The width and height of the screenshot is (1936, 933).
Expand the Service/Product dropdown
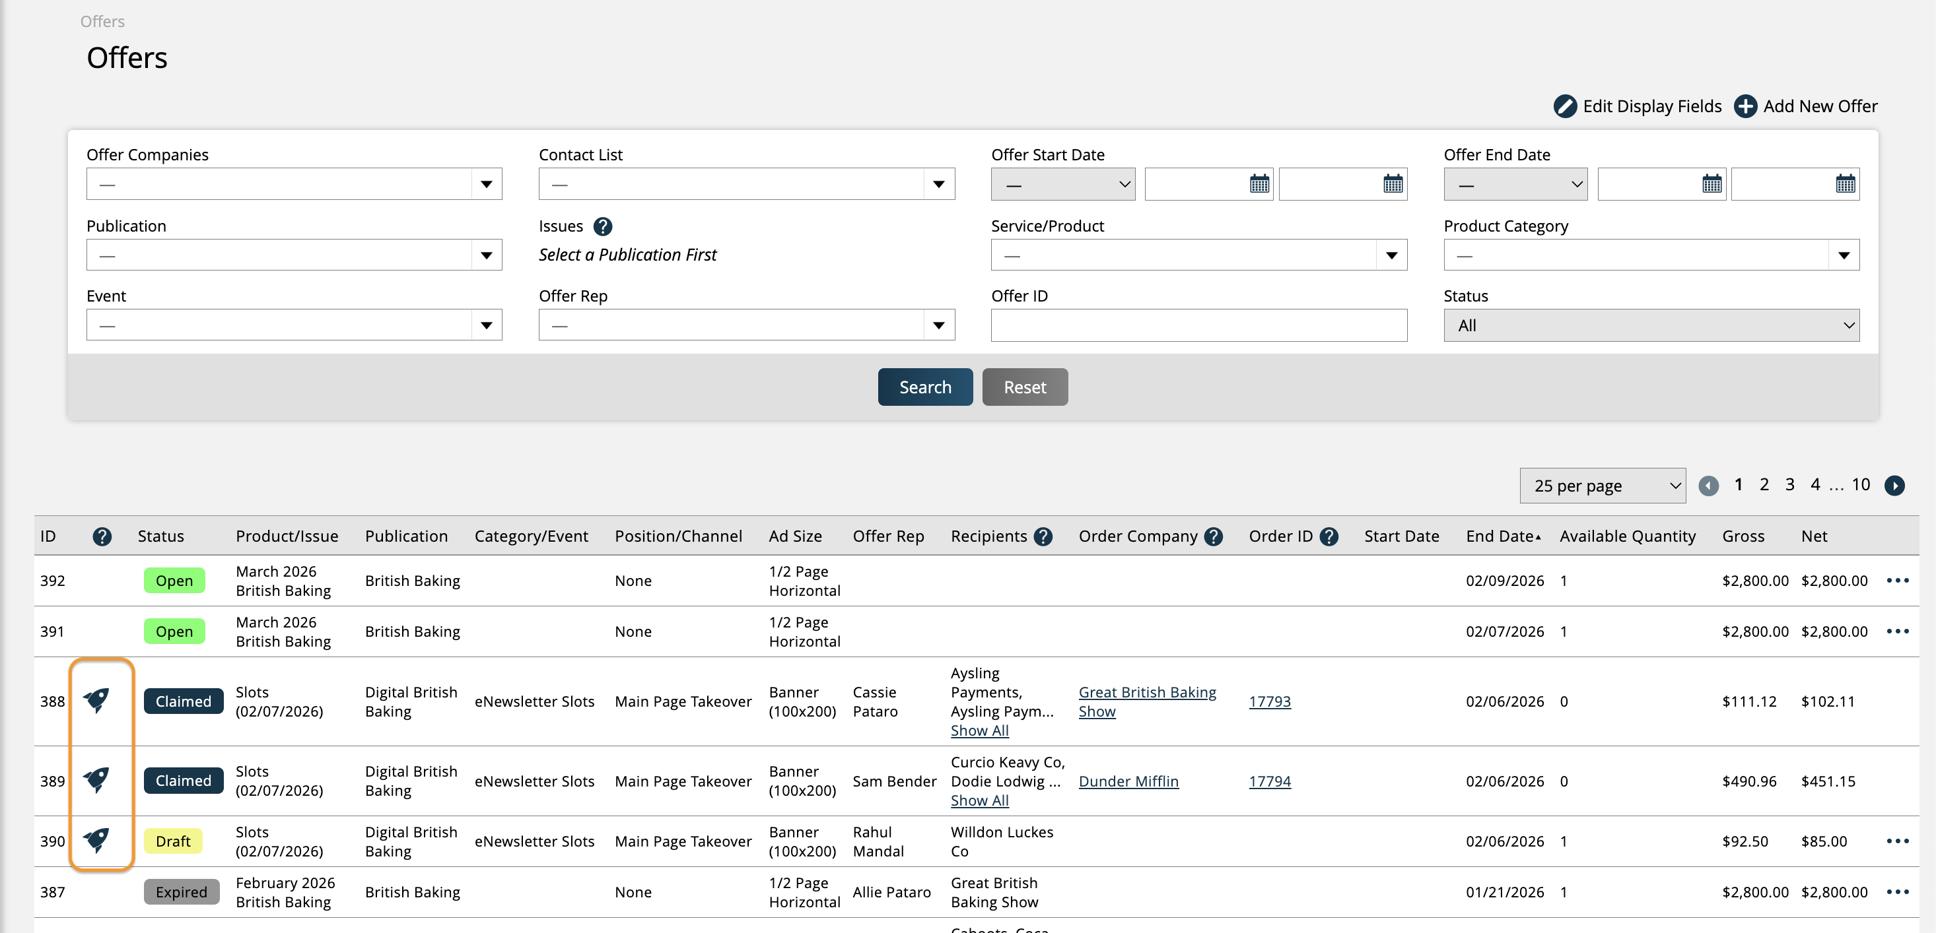pos(1391,255)
